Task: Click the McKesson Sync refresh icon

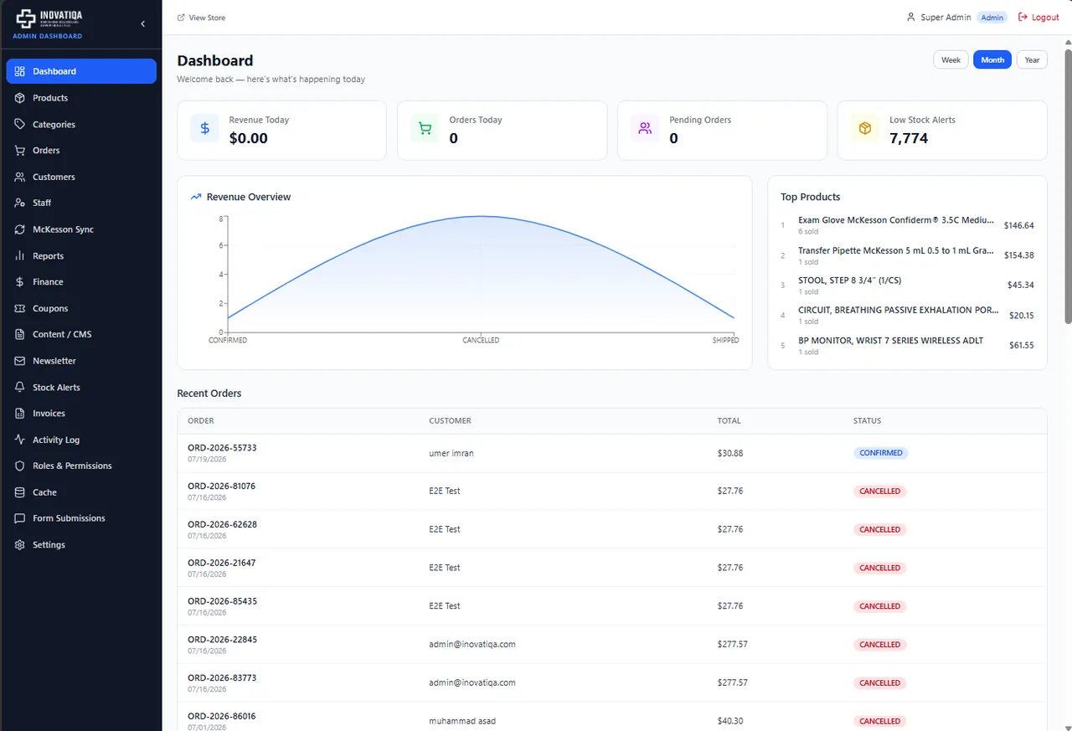Action: (20, 229)
